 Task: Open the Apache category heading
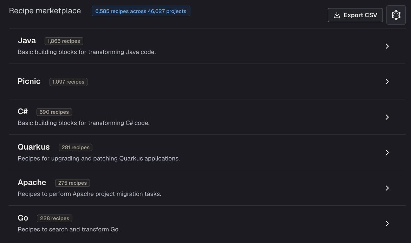[x=32, y=182]
